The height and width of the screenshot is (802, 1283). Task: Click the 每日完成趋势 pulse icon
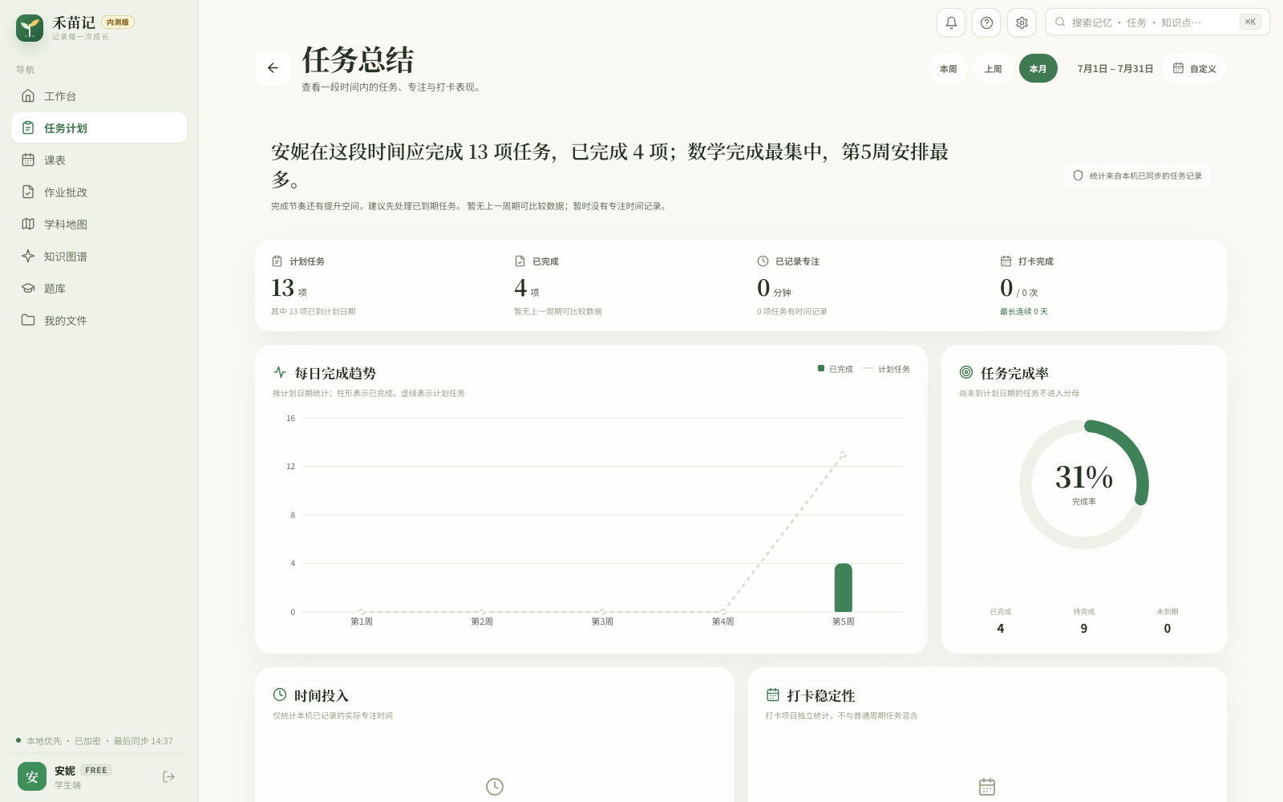(x=280, y=372)
